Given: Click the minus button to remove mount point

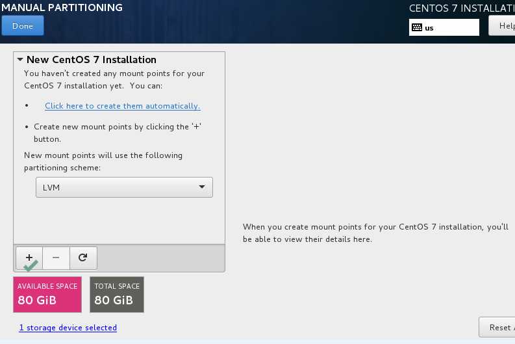Looking at the screenshot, I should tap(56, 258).
